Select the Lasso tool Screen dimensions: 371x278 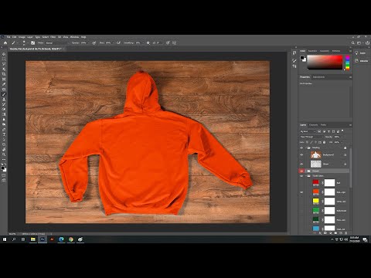pyautogui.click(x=4, y=64)
